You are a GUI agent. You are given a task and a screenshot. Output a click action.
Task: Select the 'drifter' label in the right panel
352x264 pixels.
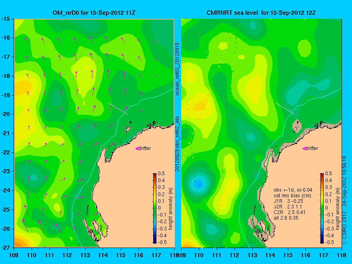point(312,148)
